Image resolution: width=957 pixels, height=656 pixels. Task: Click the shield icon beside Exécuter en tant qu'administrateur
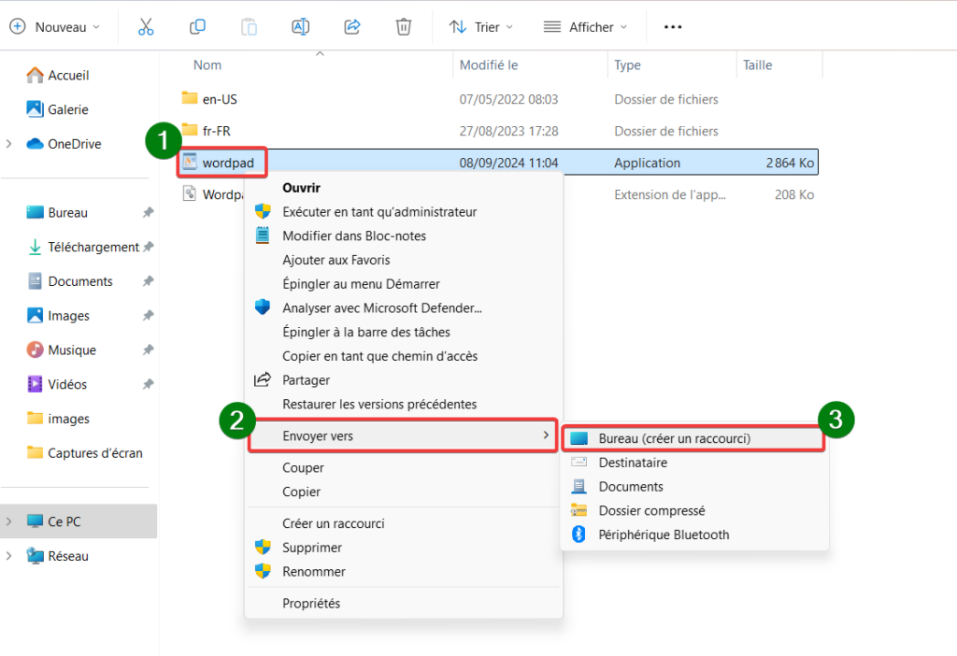pyautogui.click(x=263, y=211)
